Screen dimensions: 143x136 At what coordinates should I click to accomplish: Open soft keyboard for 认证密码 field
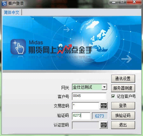click(104, 125)
